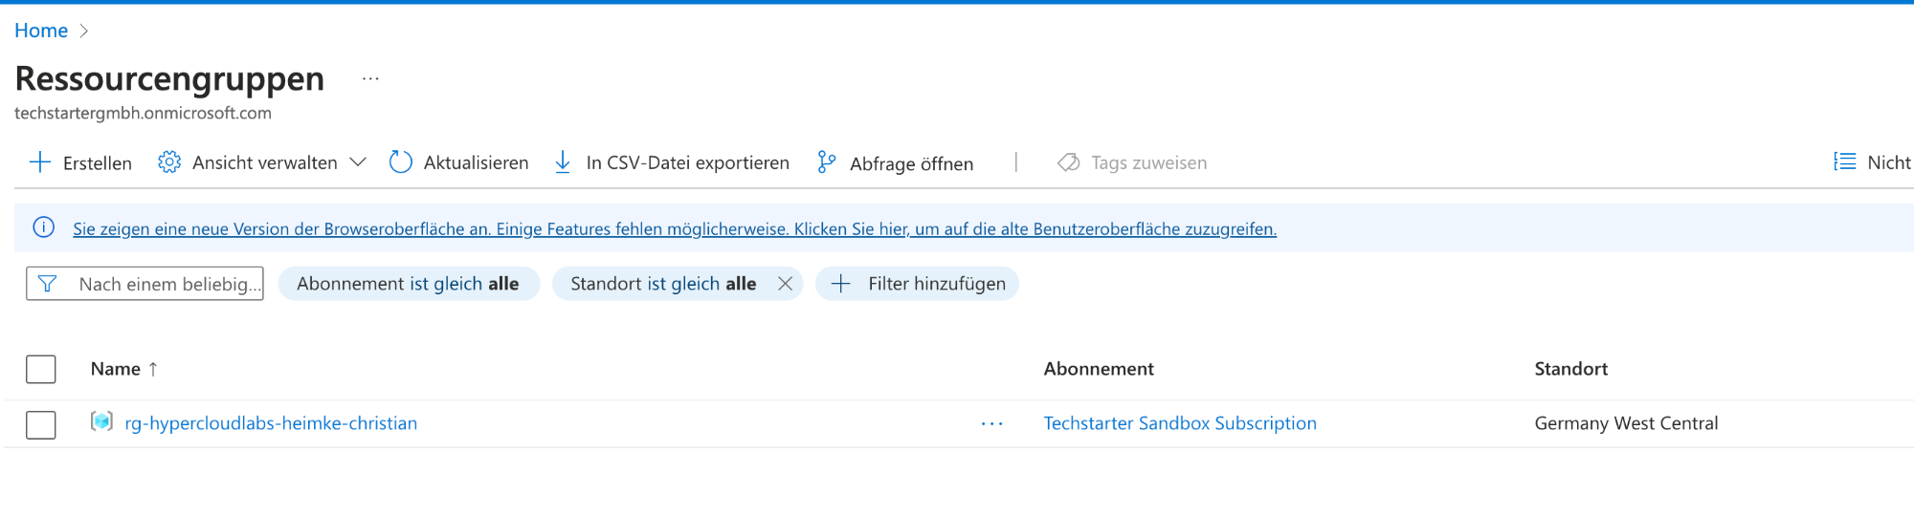The image size is (1914, 516).
Task: Click the Ansicht verwalten gear icon
Action: point(169,162)
